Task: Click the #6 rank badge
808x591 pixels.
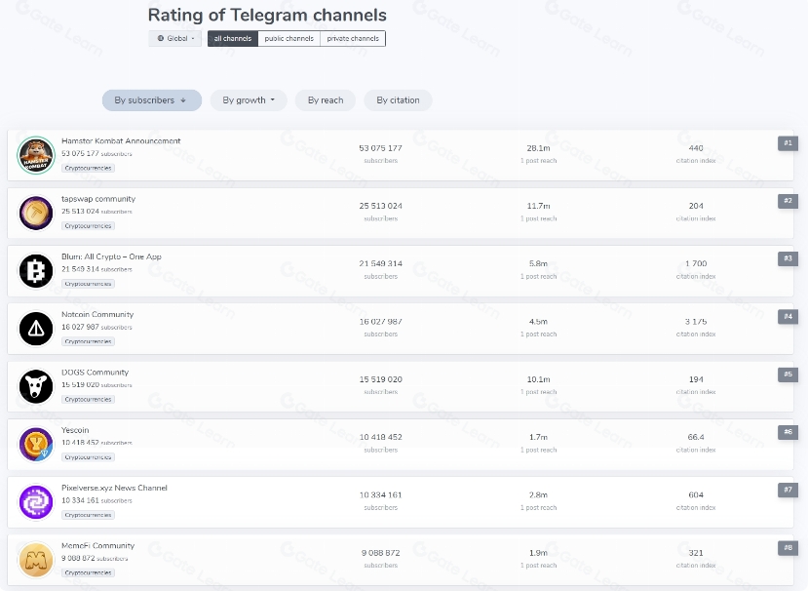Action: click(788, 432)
